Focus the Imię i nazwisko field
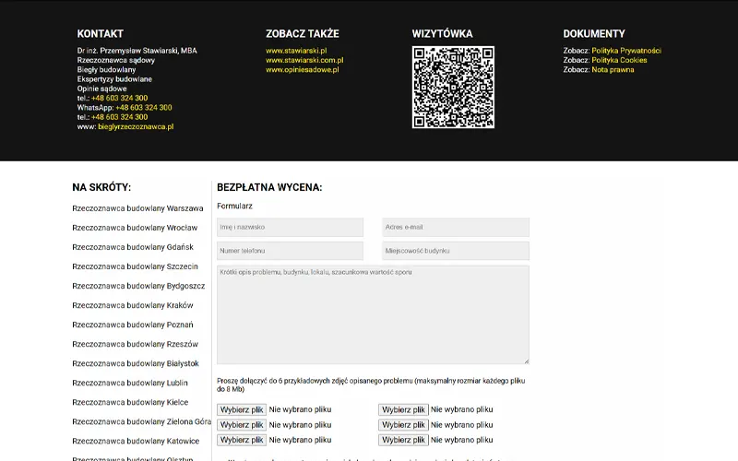The width and height of the screenshot is (738, 461). (290, 227)
